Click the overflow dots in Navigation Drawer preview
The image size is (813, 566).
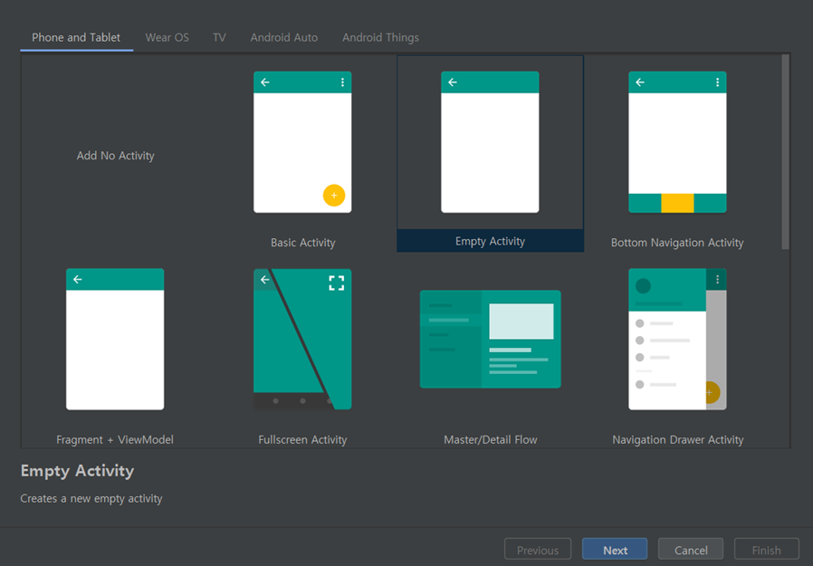[x=718, y=280]
